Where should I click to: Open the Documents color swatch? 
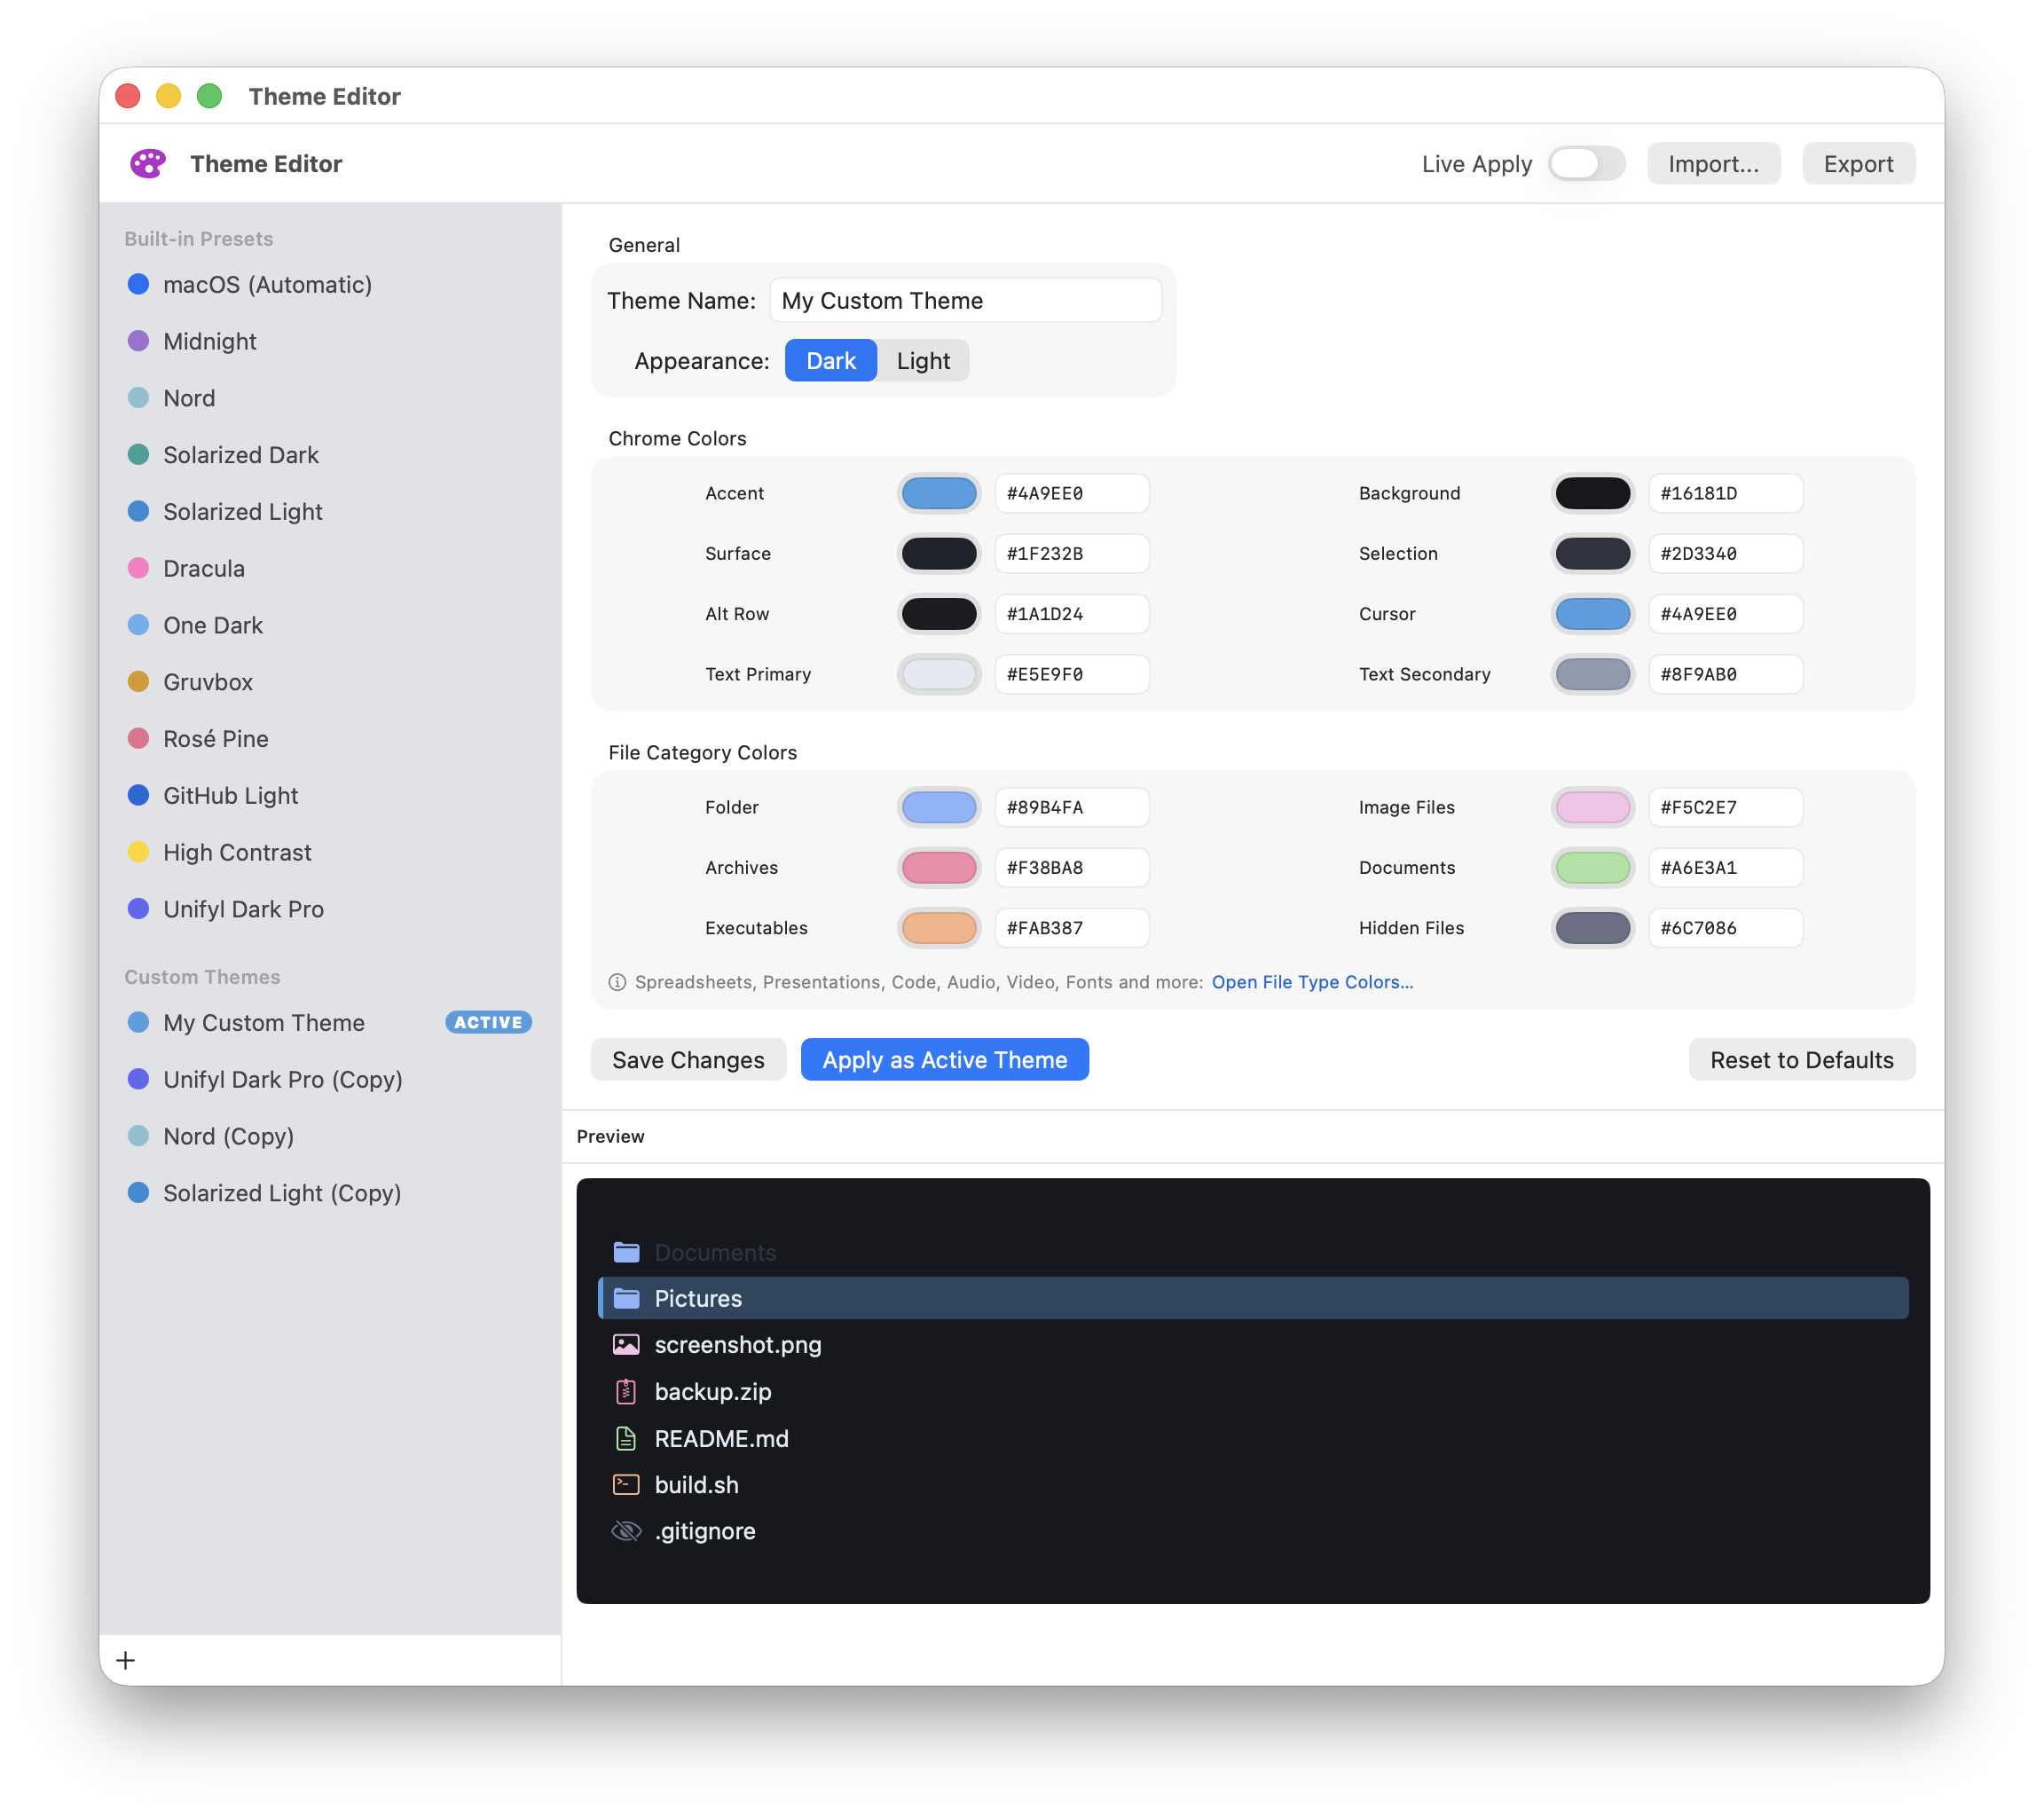[1592, 867]
